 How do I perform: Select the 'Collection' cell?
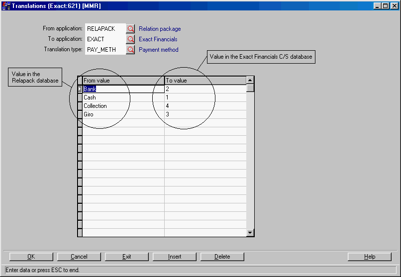(123, 106)
